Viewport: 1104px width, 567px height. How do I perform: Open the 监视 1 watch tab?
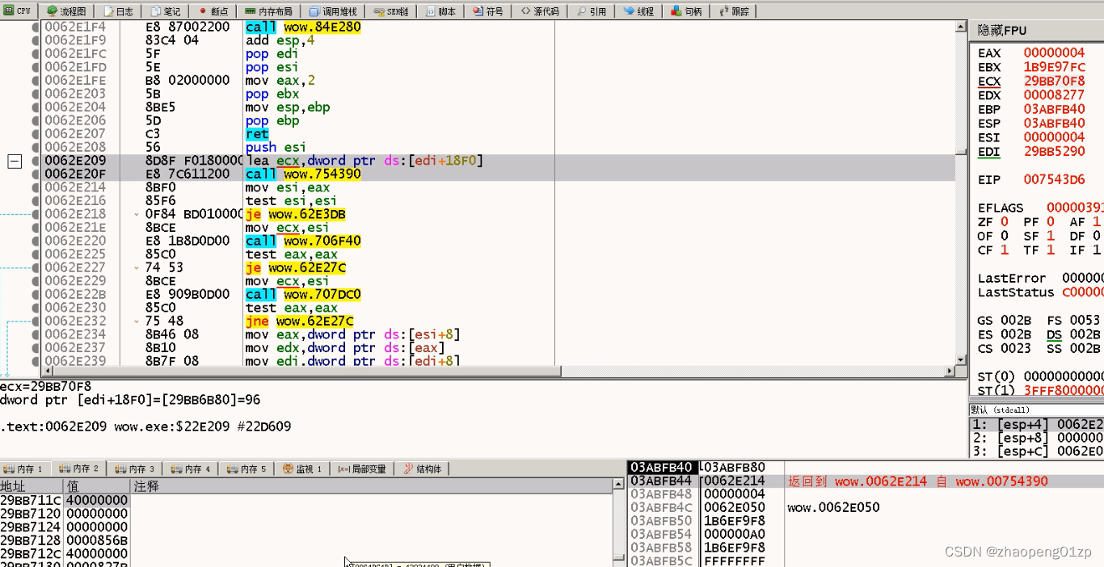click(303, 468)
